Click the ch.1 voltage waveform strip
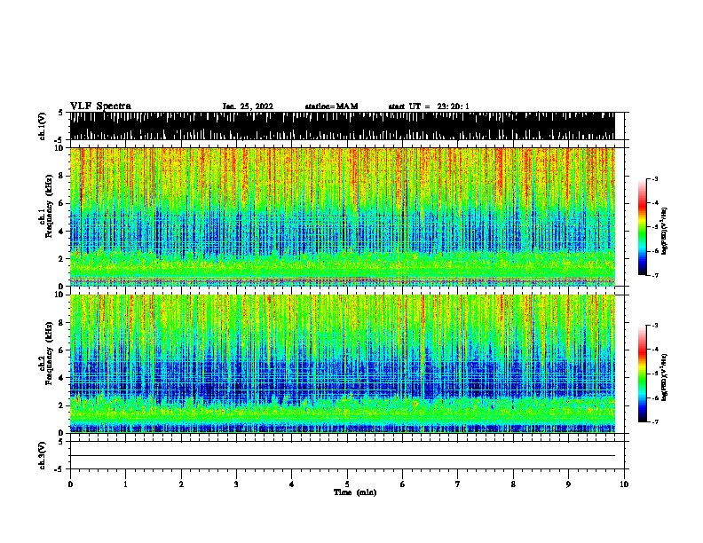The width and height of the screenshot is (703, 543). pos(342,126)
